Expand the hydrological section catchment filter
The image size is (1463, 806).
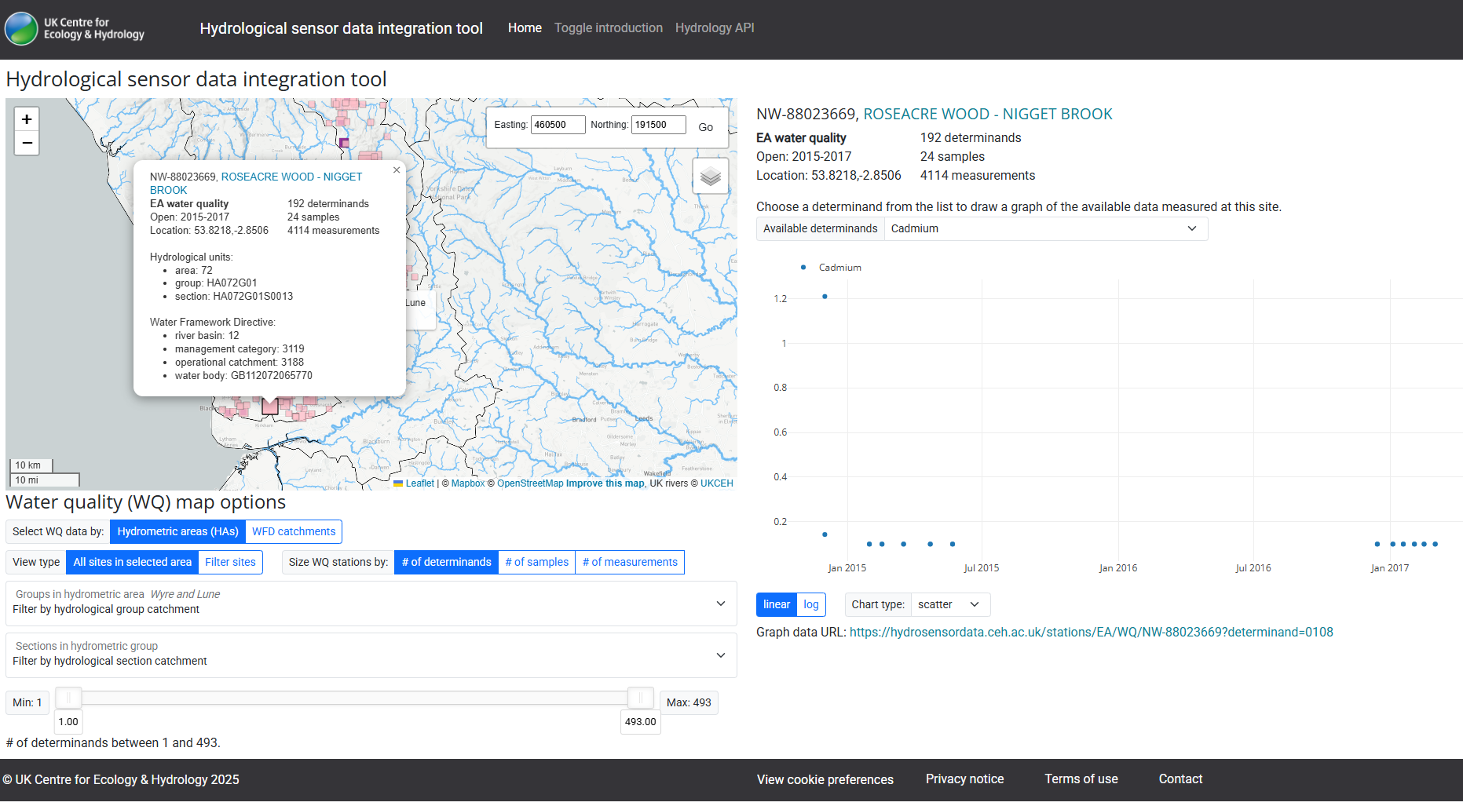pos(719,655)
